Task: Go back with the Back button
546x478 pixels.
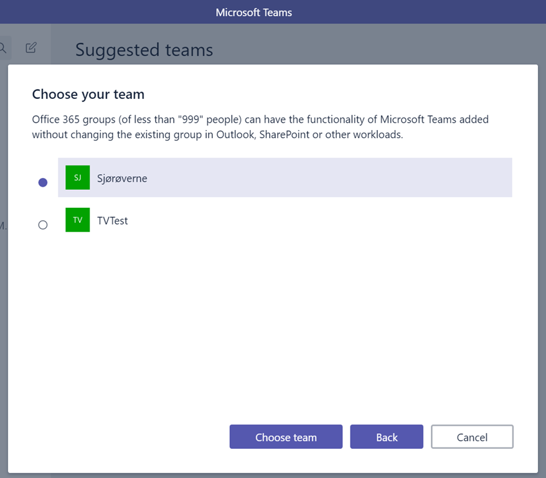Action: point(386,437)
